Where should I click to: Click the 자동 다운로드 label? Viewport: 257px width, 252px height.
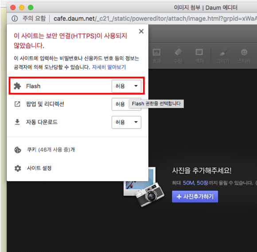click(42, 122)
